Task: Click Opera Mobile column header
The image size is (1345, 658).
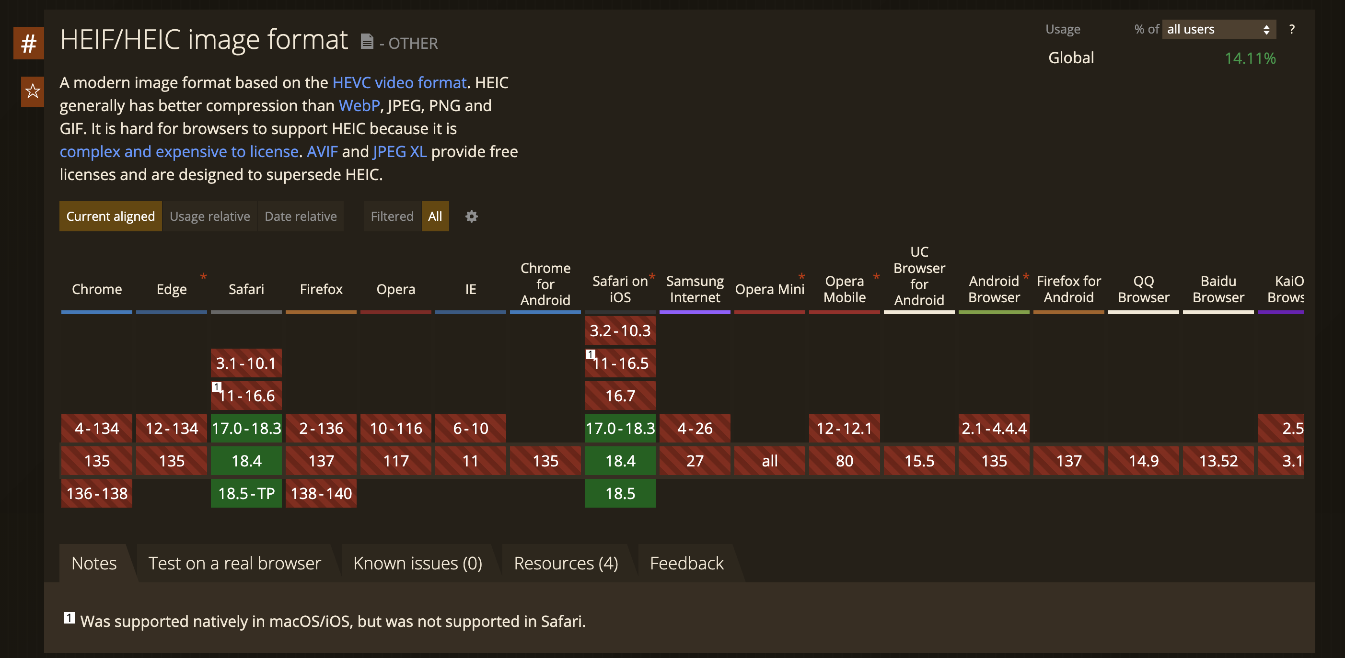Action: tap(844, 290)
